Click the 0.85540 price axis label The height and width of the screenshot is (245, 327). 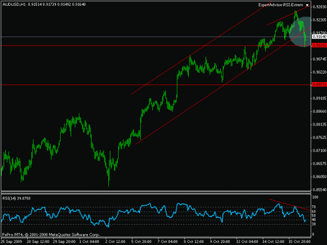click(319, 190)
